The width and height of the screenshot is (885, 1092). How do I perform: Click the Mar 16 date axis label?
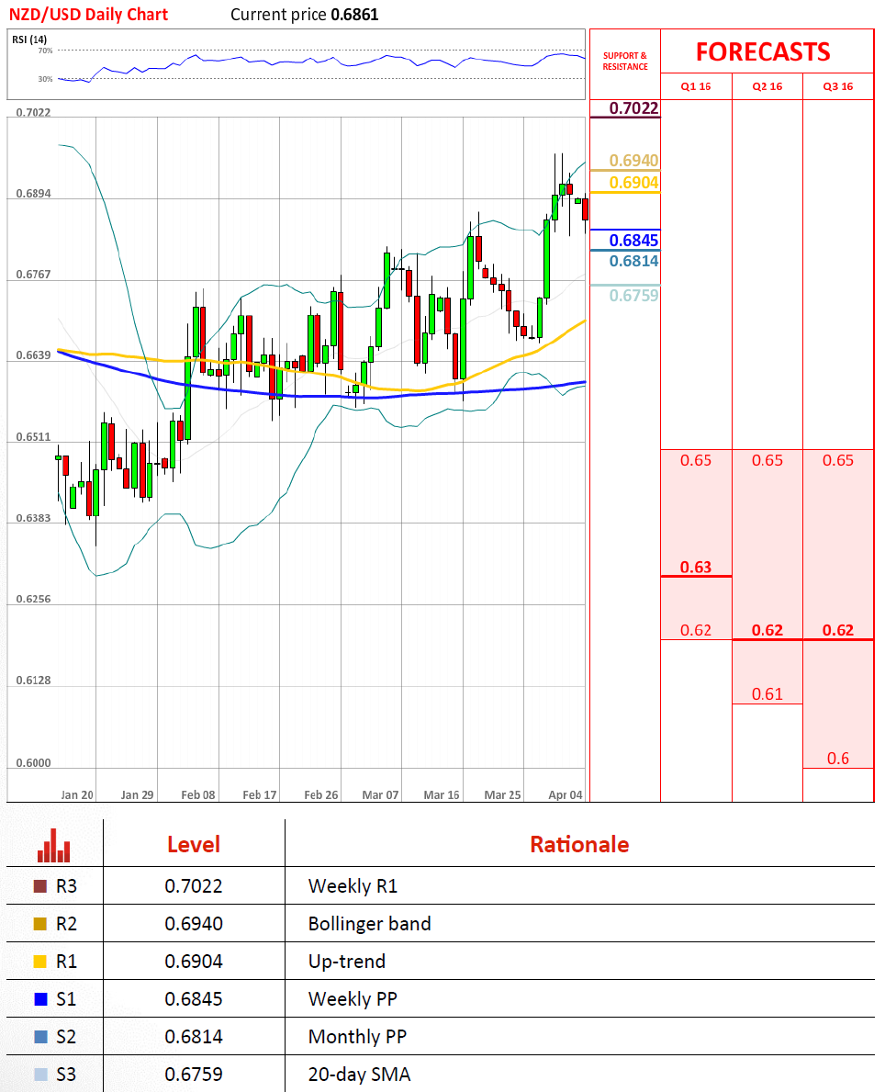442,794
